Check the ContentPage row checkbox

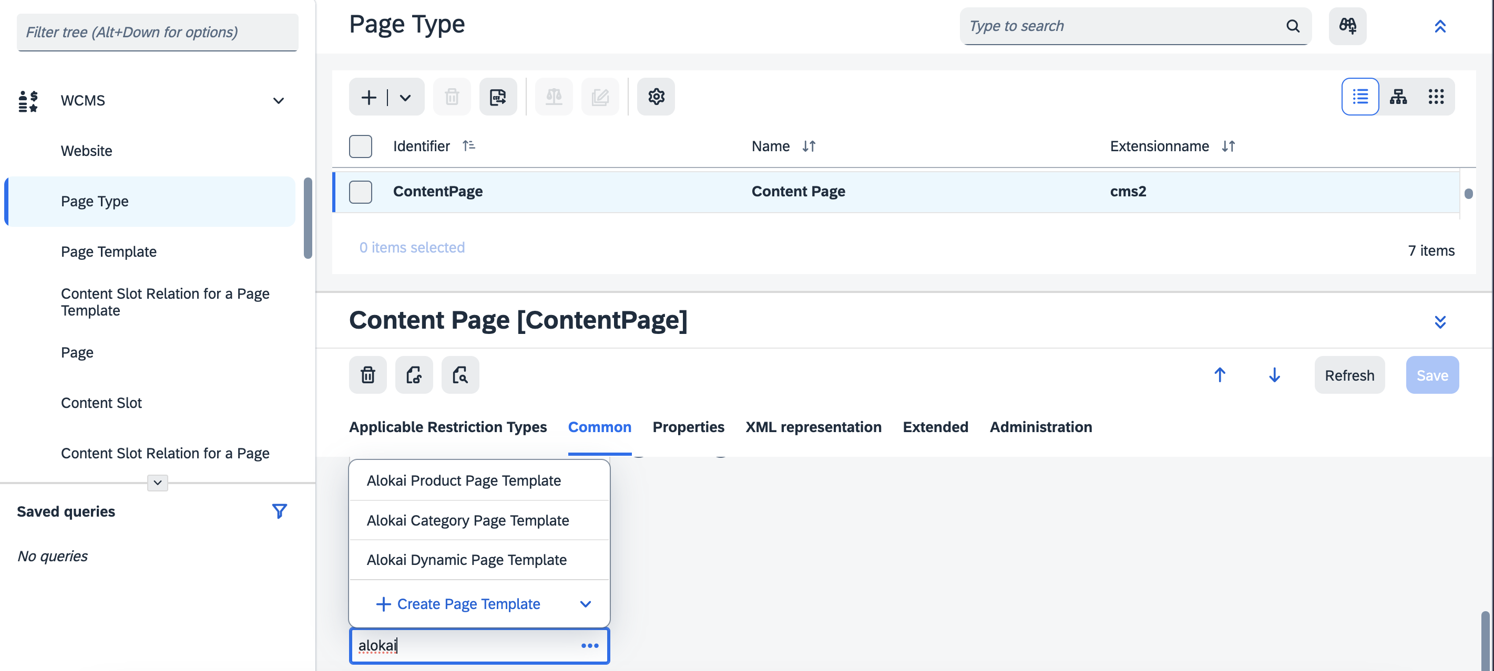pyautogui.click(x=360, y=192)
